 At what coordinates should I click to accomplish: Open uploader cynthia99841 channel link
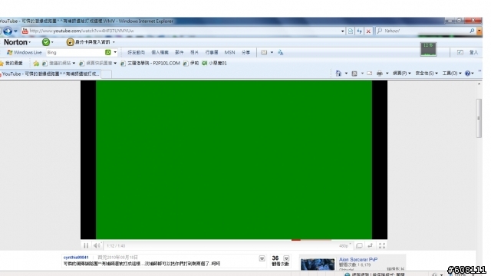coord(76,258)
